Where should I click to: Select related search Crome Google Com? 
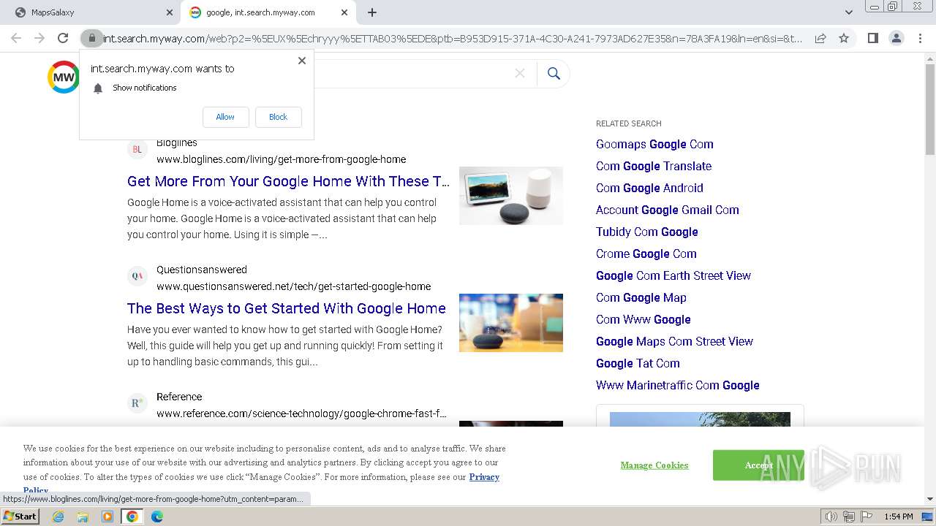coord(646,254)
